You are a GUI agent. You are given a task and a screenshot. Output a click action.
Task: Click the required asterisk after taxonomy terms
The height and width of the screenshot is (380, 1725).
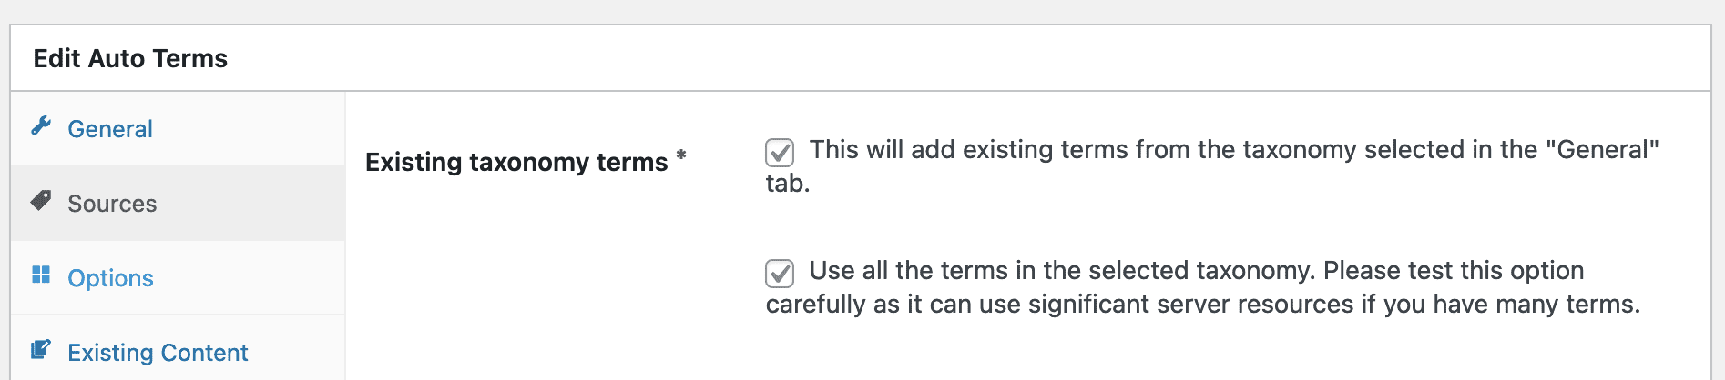coord(680,156)
